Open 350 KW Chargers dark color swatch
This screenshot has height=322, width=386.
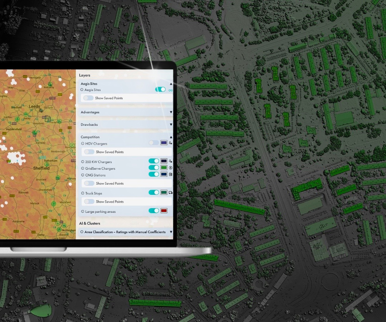click(x=164, y=161)
